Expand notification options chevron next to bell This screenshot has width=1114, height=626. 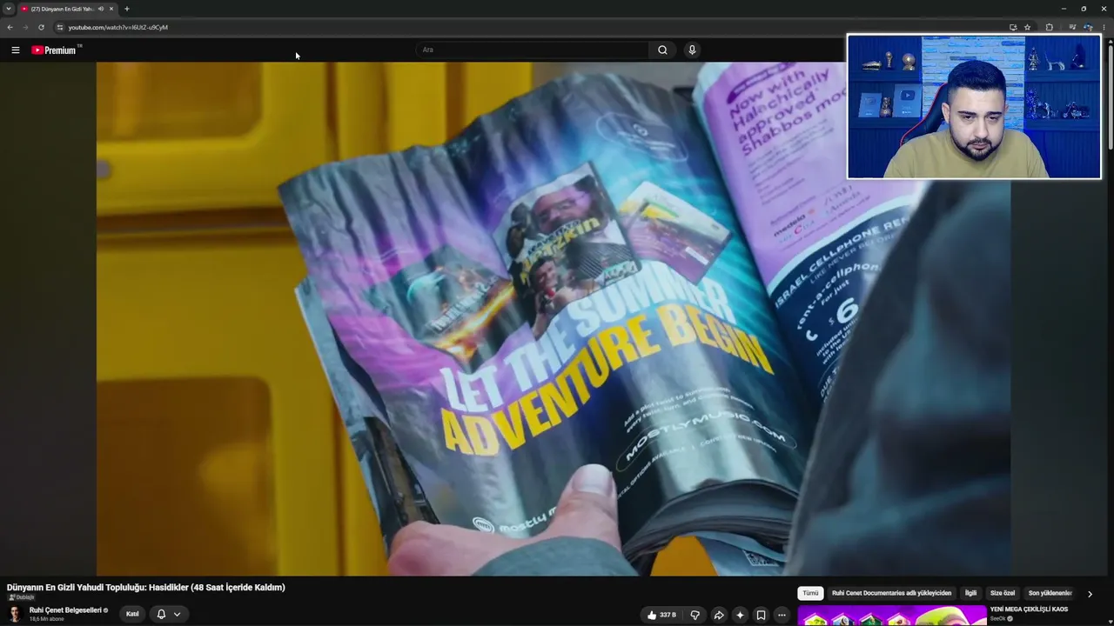pyautogui.click(x=177, y=614)
